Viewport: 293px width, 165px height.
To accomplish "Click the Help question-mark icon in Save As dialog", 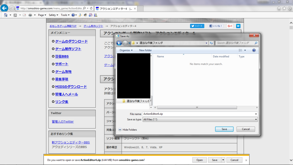I will [x=254, y=50].
